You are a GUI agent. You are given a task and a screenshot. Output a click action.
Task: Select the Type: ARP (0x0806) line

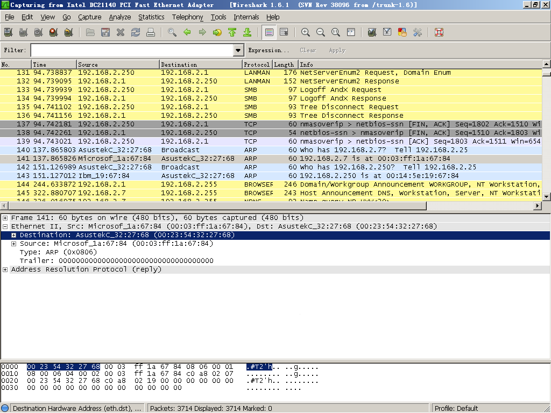tap(58, 252)
